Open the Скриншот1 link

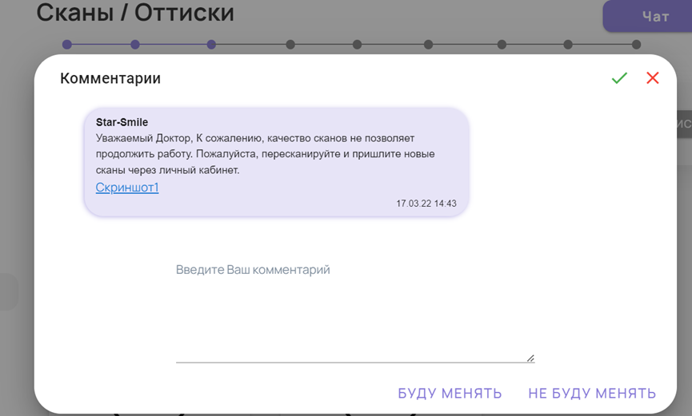(127, 188)
